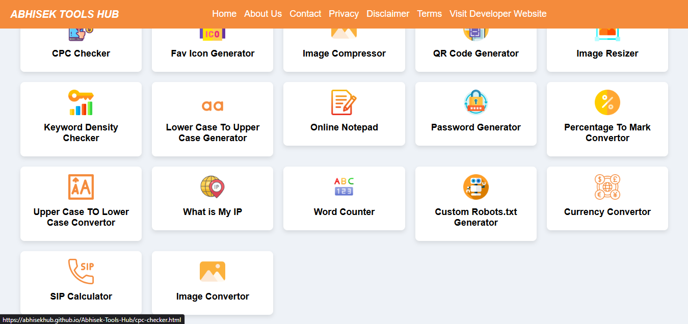
Task: Open the Privacy menu link
Action: pyautogui.click(x=343, y=14)
